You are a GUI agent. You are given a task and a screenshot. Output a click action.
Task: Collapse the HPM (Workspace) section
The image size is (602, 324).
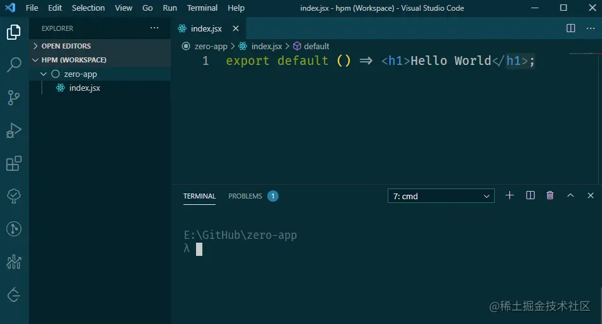pos(73,60)
